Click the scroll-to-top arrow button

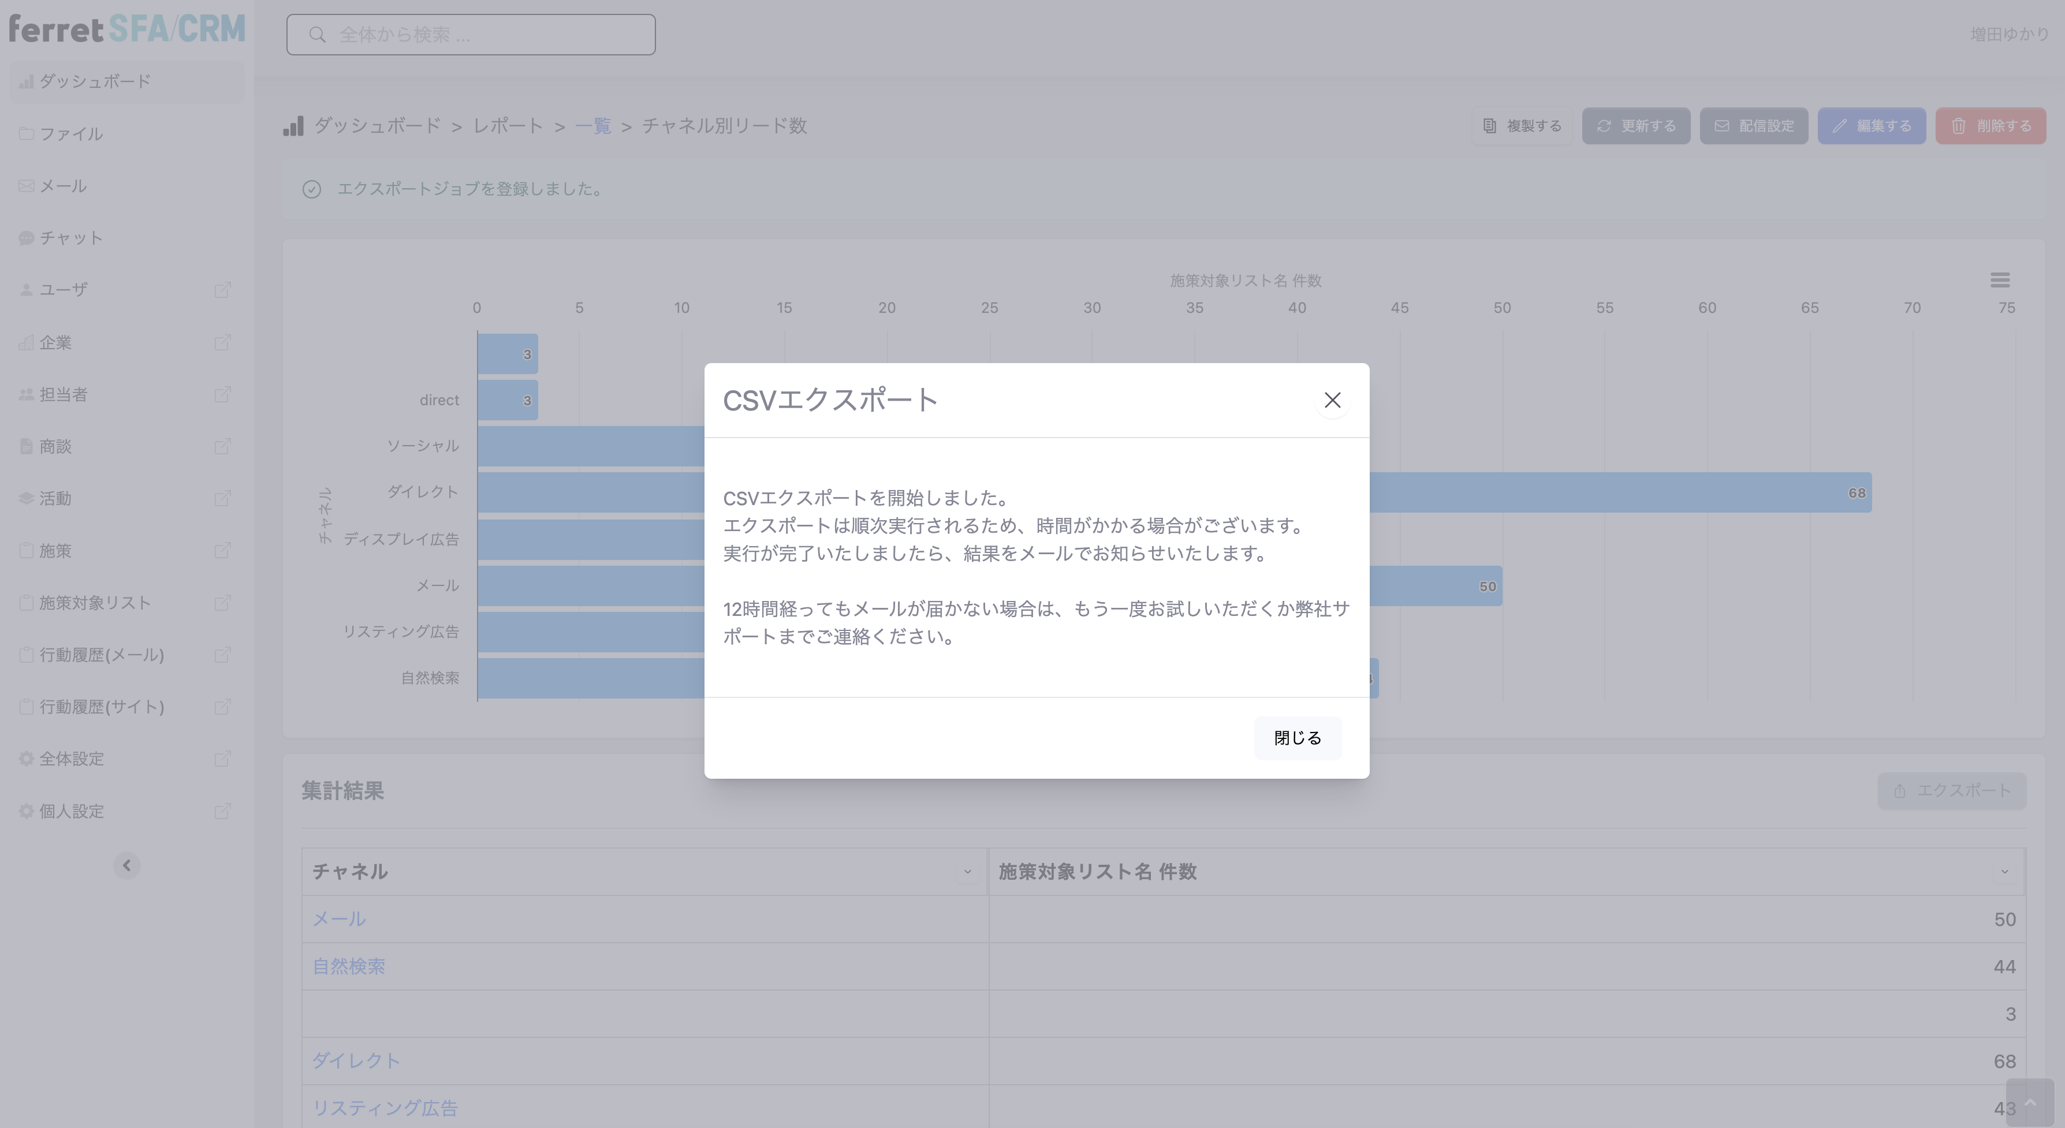[x=2030, y=1103]
